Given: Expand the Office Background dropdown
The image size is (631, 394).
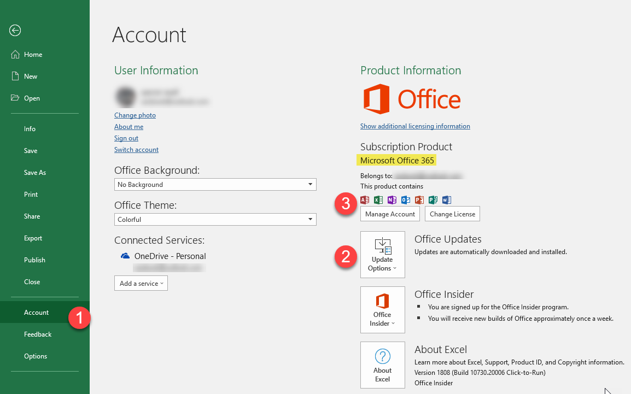Looking at the screenshot, I should 215,185.
